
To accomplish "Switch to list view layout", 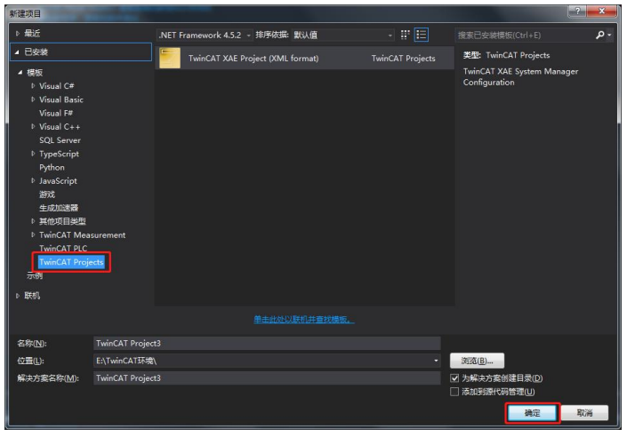I will pyautogui.click(x=421, y=35).
